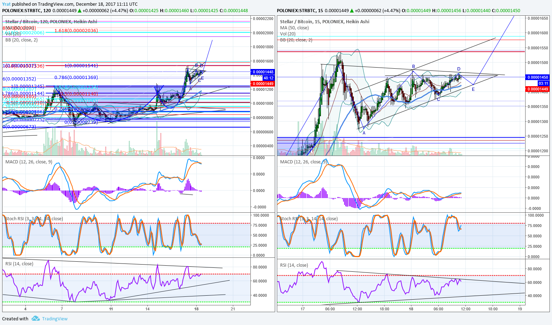Click the 03:11 countdown tag

pyautogui.click(x=543, y=83)
